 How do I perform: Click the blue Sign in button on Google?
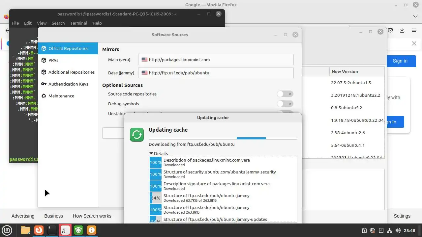[400, 61]
